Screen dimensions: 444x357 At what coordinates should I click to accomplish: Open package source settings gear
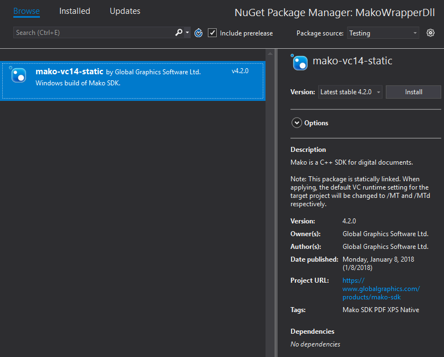pos(430,33)
